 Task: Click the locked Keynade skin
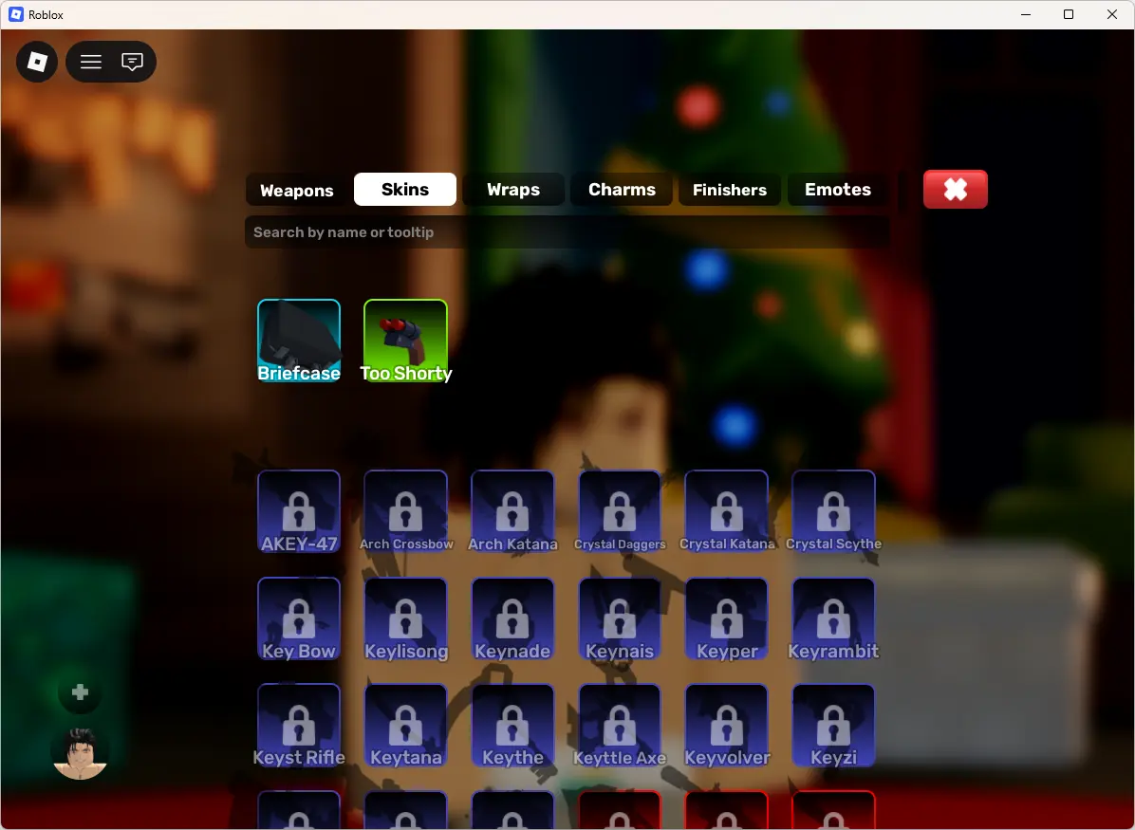tap(512, 618)
